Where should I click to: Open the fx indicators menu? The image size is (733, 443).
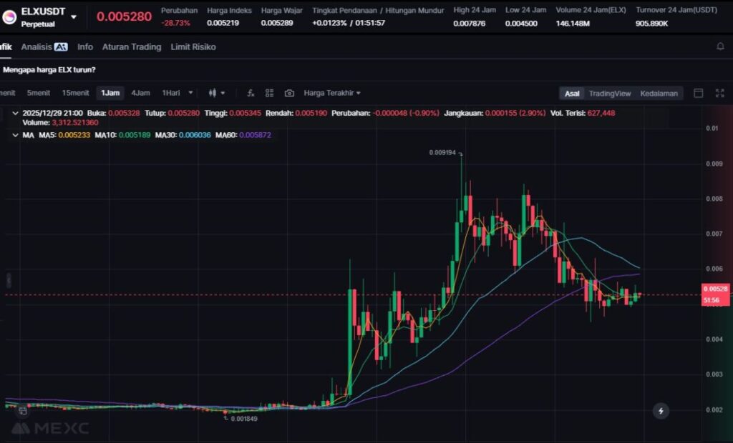(251, 93)
